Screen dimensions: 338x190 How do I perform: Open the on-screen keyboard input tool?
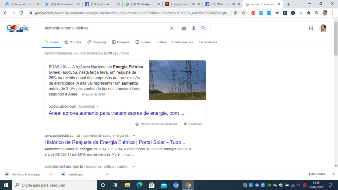184,28
